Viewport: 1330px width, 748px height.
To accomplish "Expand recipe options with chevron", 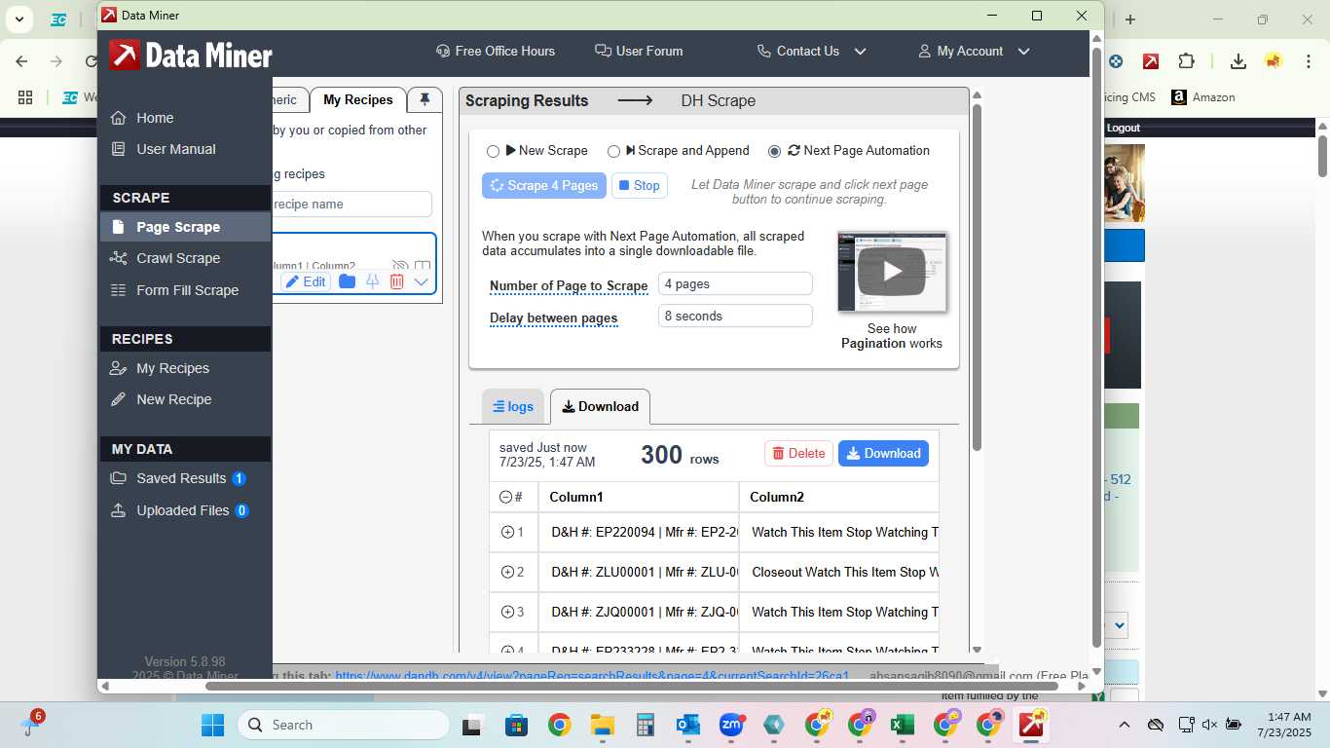I will (x=422, y=281).
